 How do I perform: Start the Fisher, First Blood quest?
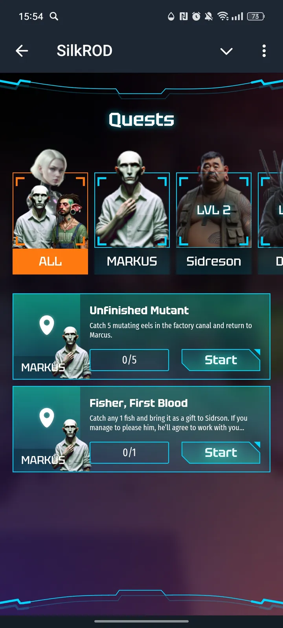[x=221, y=453]
